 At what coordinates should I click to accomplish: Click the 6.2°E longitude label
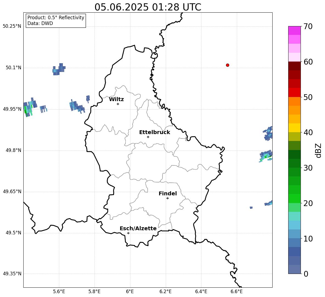(x=166, y=292)
